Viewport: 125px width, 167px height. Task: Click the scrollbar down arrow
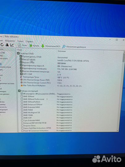[118, 131]
